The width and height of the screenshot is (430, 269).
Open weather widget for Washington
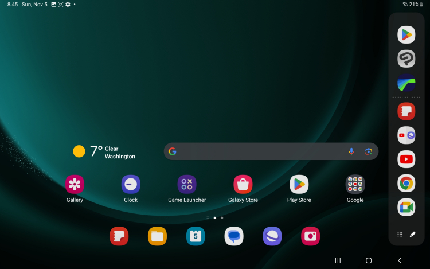(x=104, y=151)
